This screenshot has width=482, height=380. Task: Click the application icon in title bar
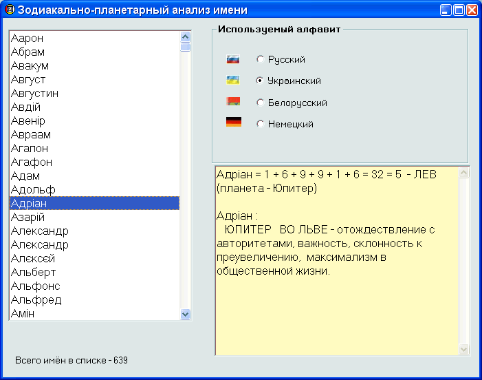click(10, 10)
